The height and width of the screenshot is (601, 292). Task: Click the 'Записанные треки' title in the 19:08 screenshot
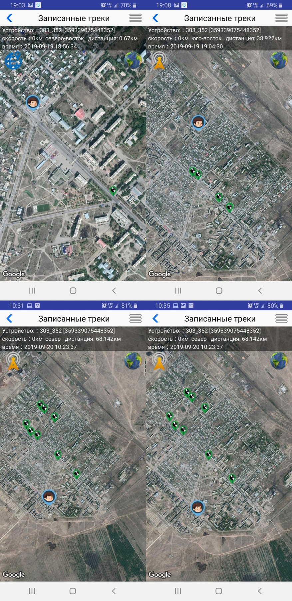point(220,18)
